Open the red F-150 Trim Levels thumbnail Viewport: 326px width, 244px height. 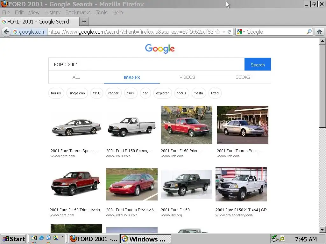pyautogui.click(x=76, y=183)
